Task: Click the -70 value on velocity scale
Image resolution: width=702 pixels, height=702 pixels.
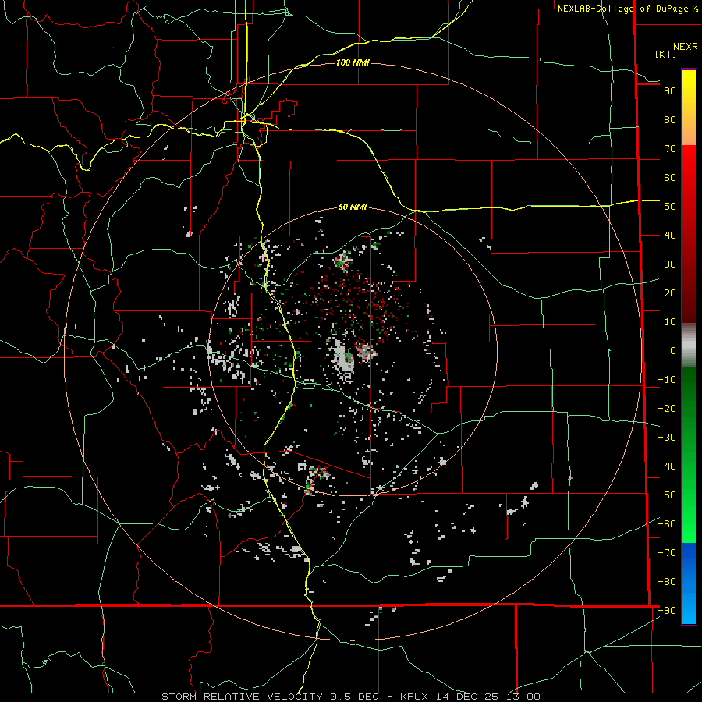Action: (x=667, y=553)
